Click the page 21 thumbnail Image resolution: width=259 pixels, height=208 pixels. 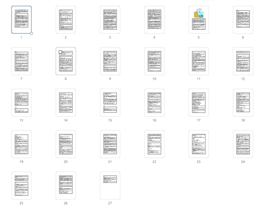(x=110, y=144)
